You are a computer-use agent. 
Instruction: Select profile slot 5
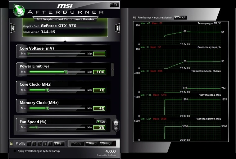pos(50,143)
